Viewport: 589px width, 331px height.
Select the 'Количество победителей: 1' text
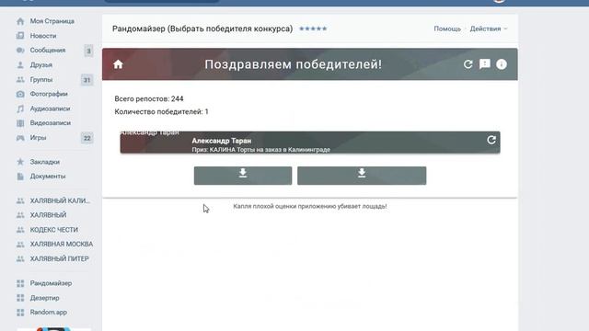[161, 112]
